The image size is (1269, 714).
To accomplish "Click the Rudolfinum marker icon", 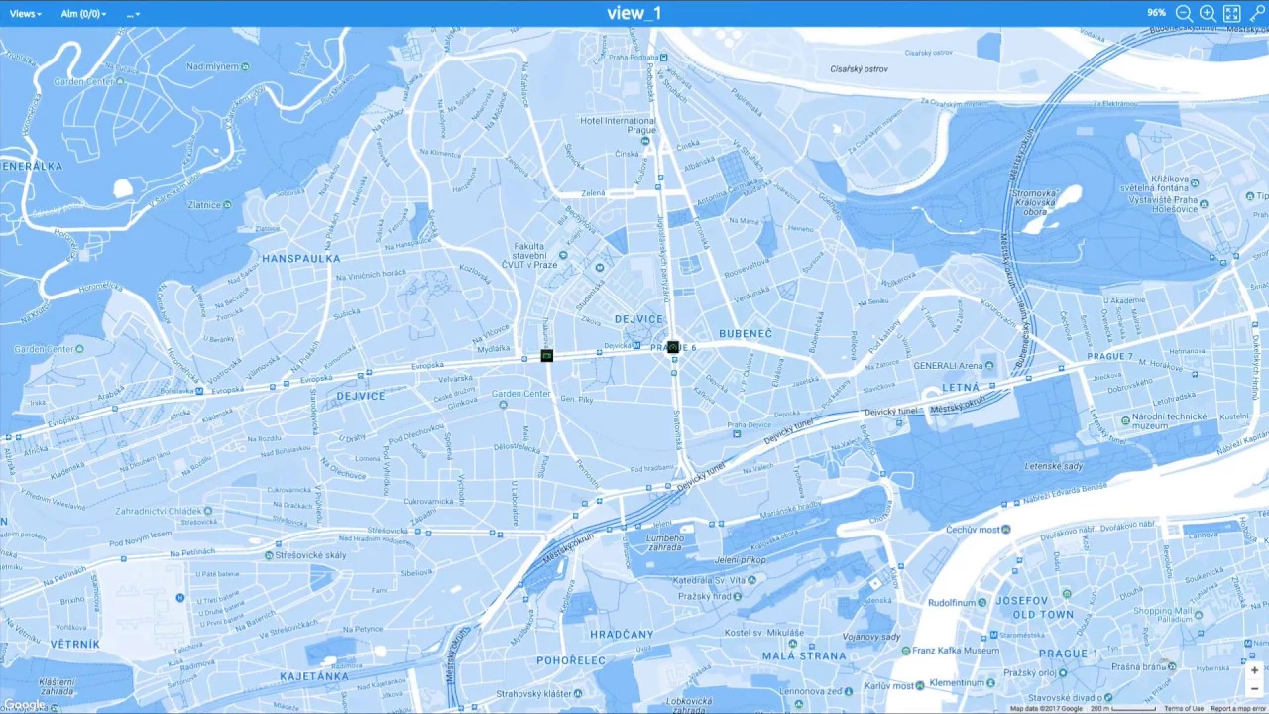I will (981, 602).
